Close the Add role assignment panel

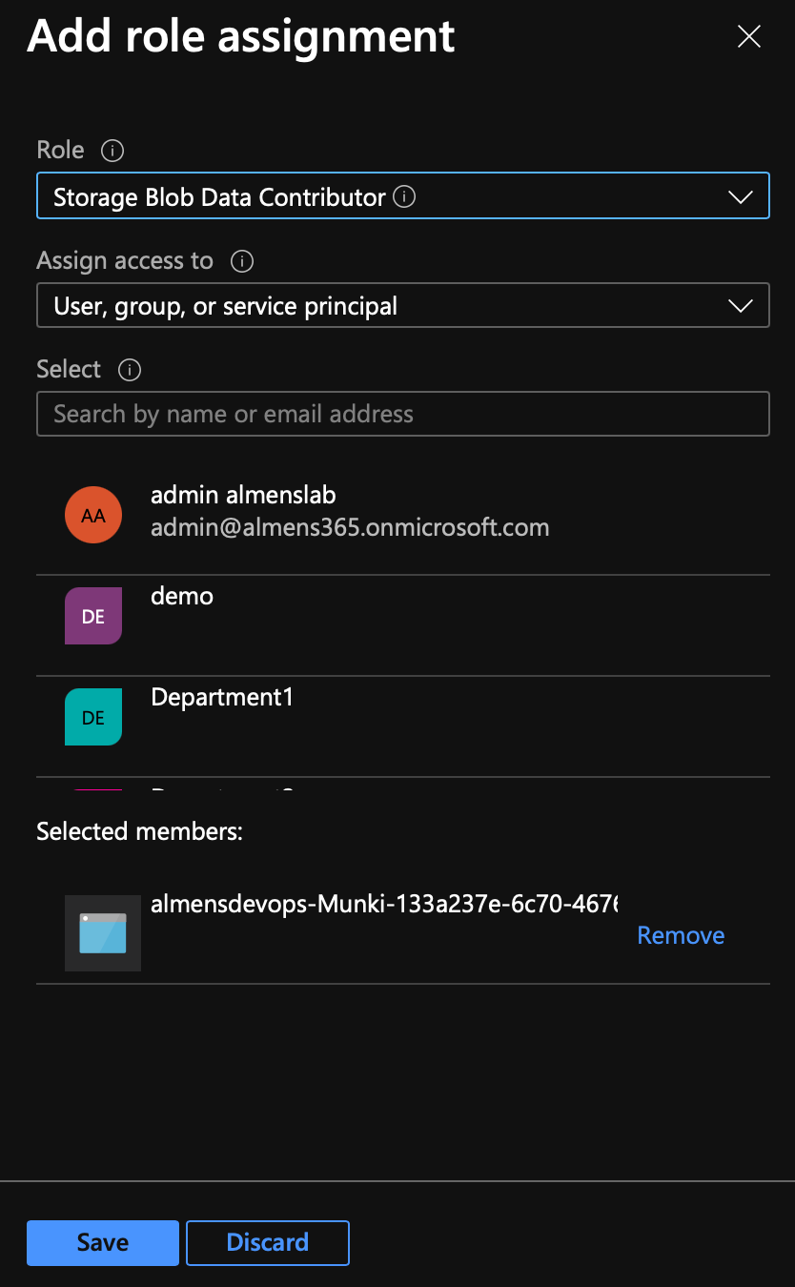[x=749, y=36]
